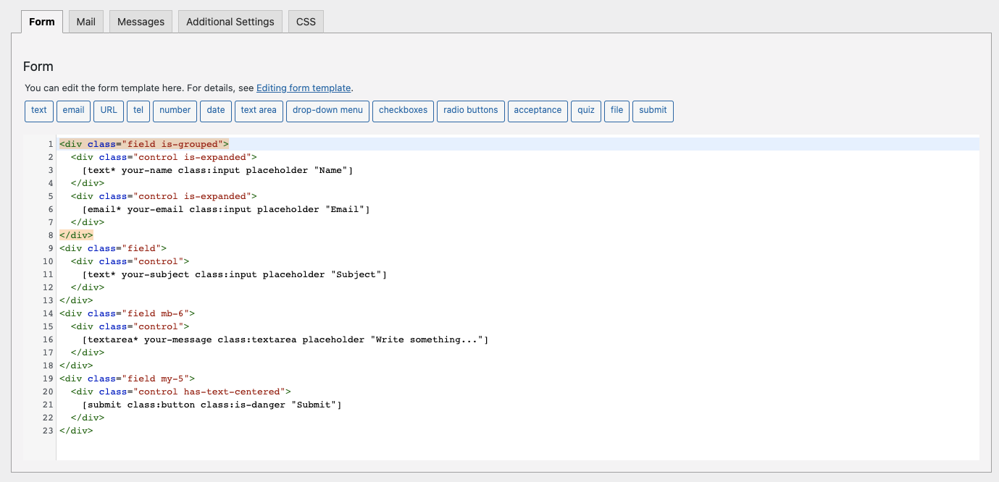This screenshot has width=999, height=482.
Task: Insert a radio buttons tag
Action: pyautogui.click(x=471, y=111)
